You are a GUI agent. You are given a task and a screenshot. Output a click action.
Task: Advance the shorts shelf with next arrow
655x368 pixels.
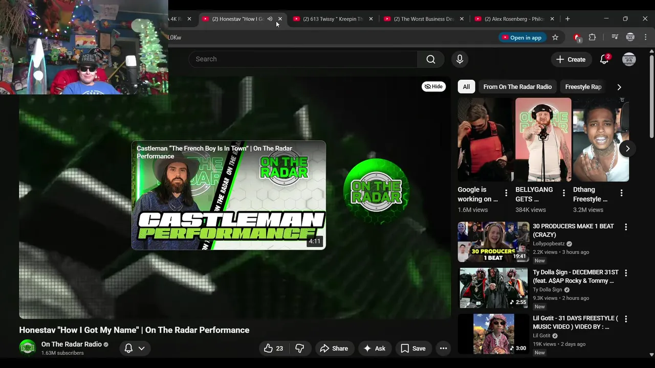click(x=627, y=149)
